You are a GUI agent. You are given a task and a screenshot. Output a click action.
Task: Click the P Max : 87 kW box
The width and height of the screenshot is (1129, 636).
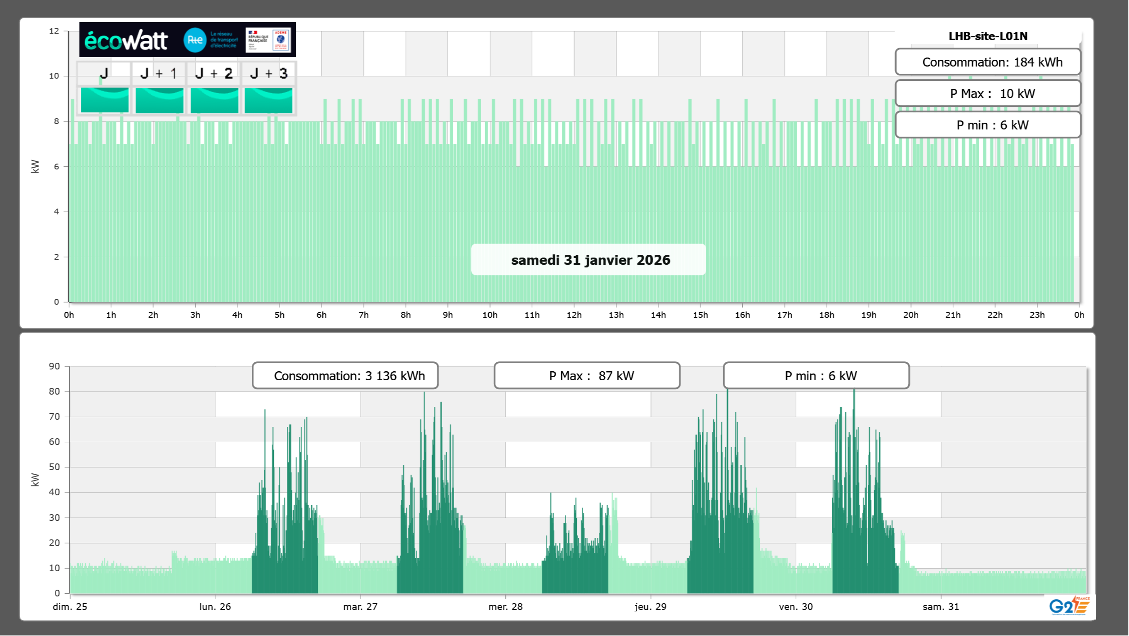pyautogui.click(x=587, y=376)
